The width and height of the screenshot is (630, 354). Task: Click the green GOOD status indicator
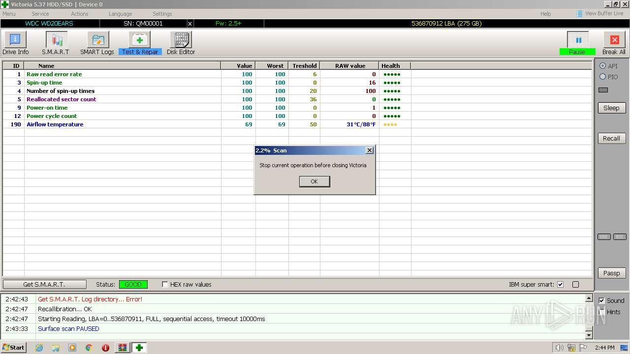coord(133,284)
